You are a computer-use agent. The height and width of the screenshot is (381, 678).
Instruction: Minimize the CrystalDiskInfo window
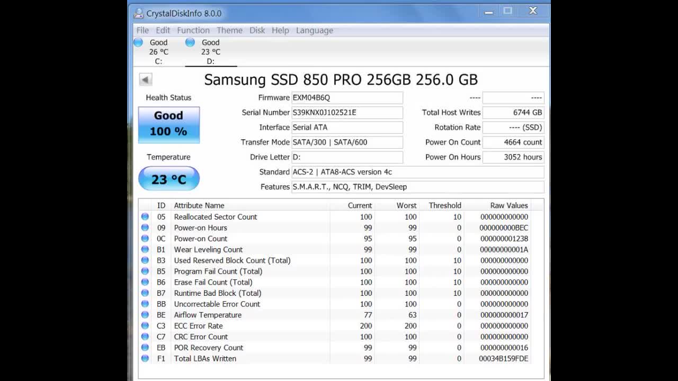489,11
